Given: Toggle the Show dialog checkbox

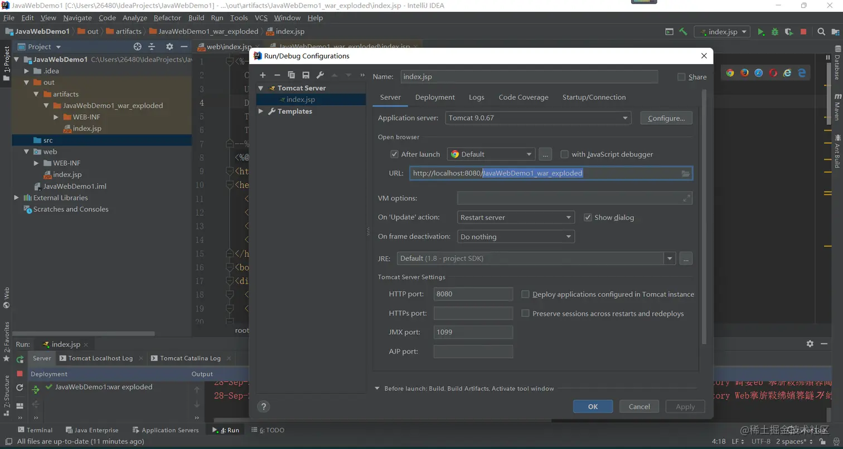Looking at the screenshot, I should coord(588,217).
